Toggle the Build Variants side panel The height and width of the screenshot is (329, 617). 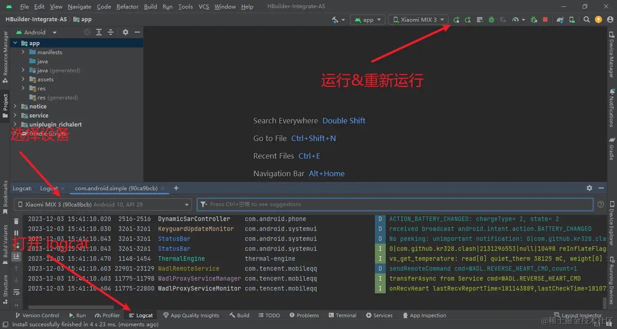tap(5, 245)
